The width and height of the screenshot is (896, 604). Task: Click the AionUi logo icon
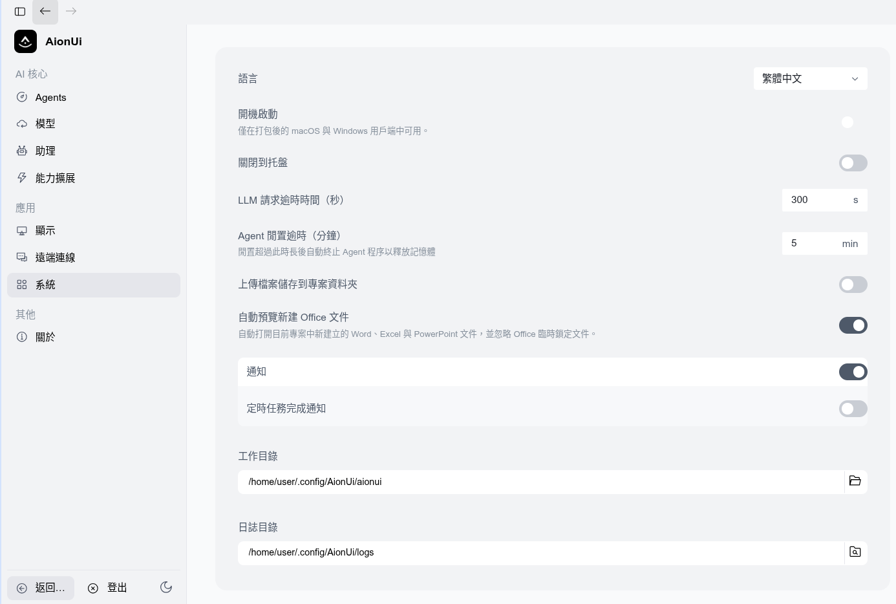26,41
